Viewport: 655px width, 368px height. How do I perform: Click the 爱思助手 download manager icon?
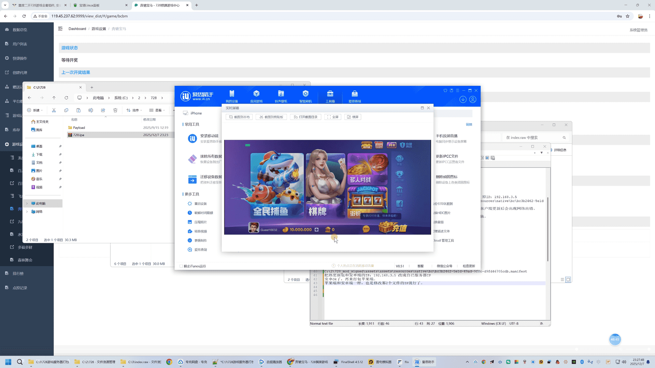click(x=463, y=99)
